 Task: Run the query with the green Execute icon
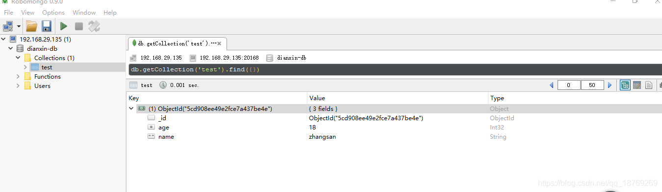(x=64, y=26)
